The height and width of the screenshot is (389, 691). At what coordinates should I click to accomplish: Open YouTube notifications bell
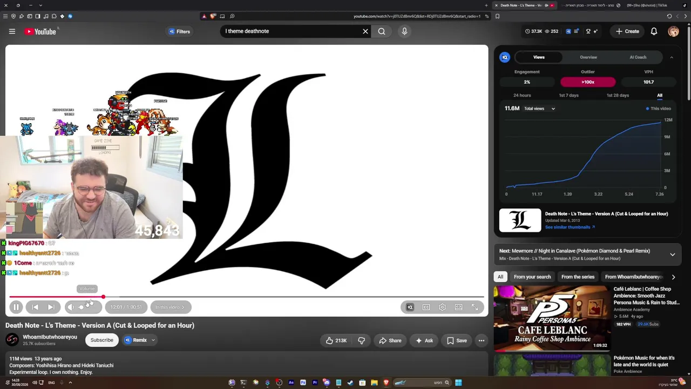point(654,31)
